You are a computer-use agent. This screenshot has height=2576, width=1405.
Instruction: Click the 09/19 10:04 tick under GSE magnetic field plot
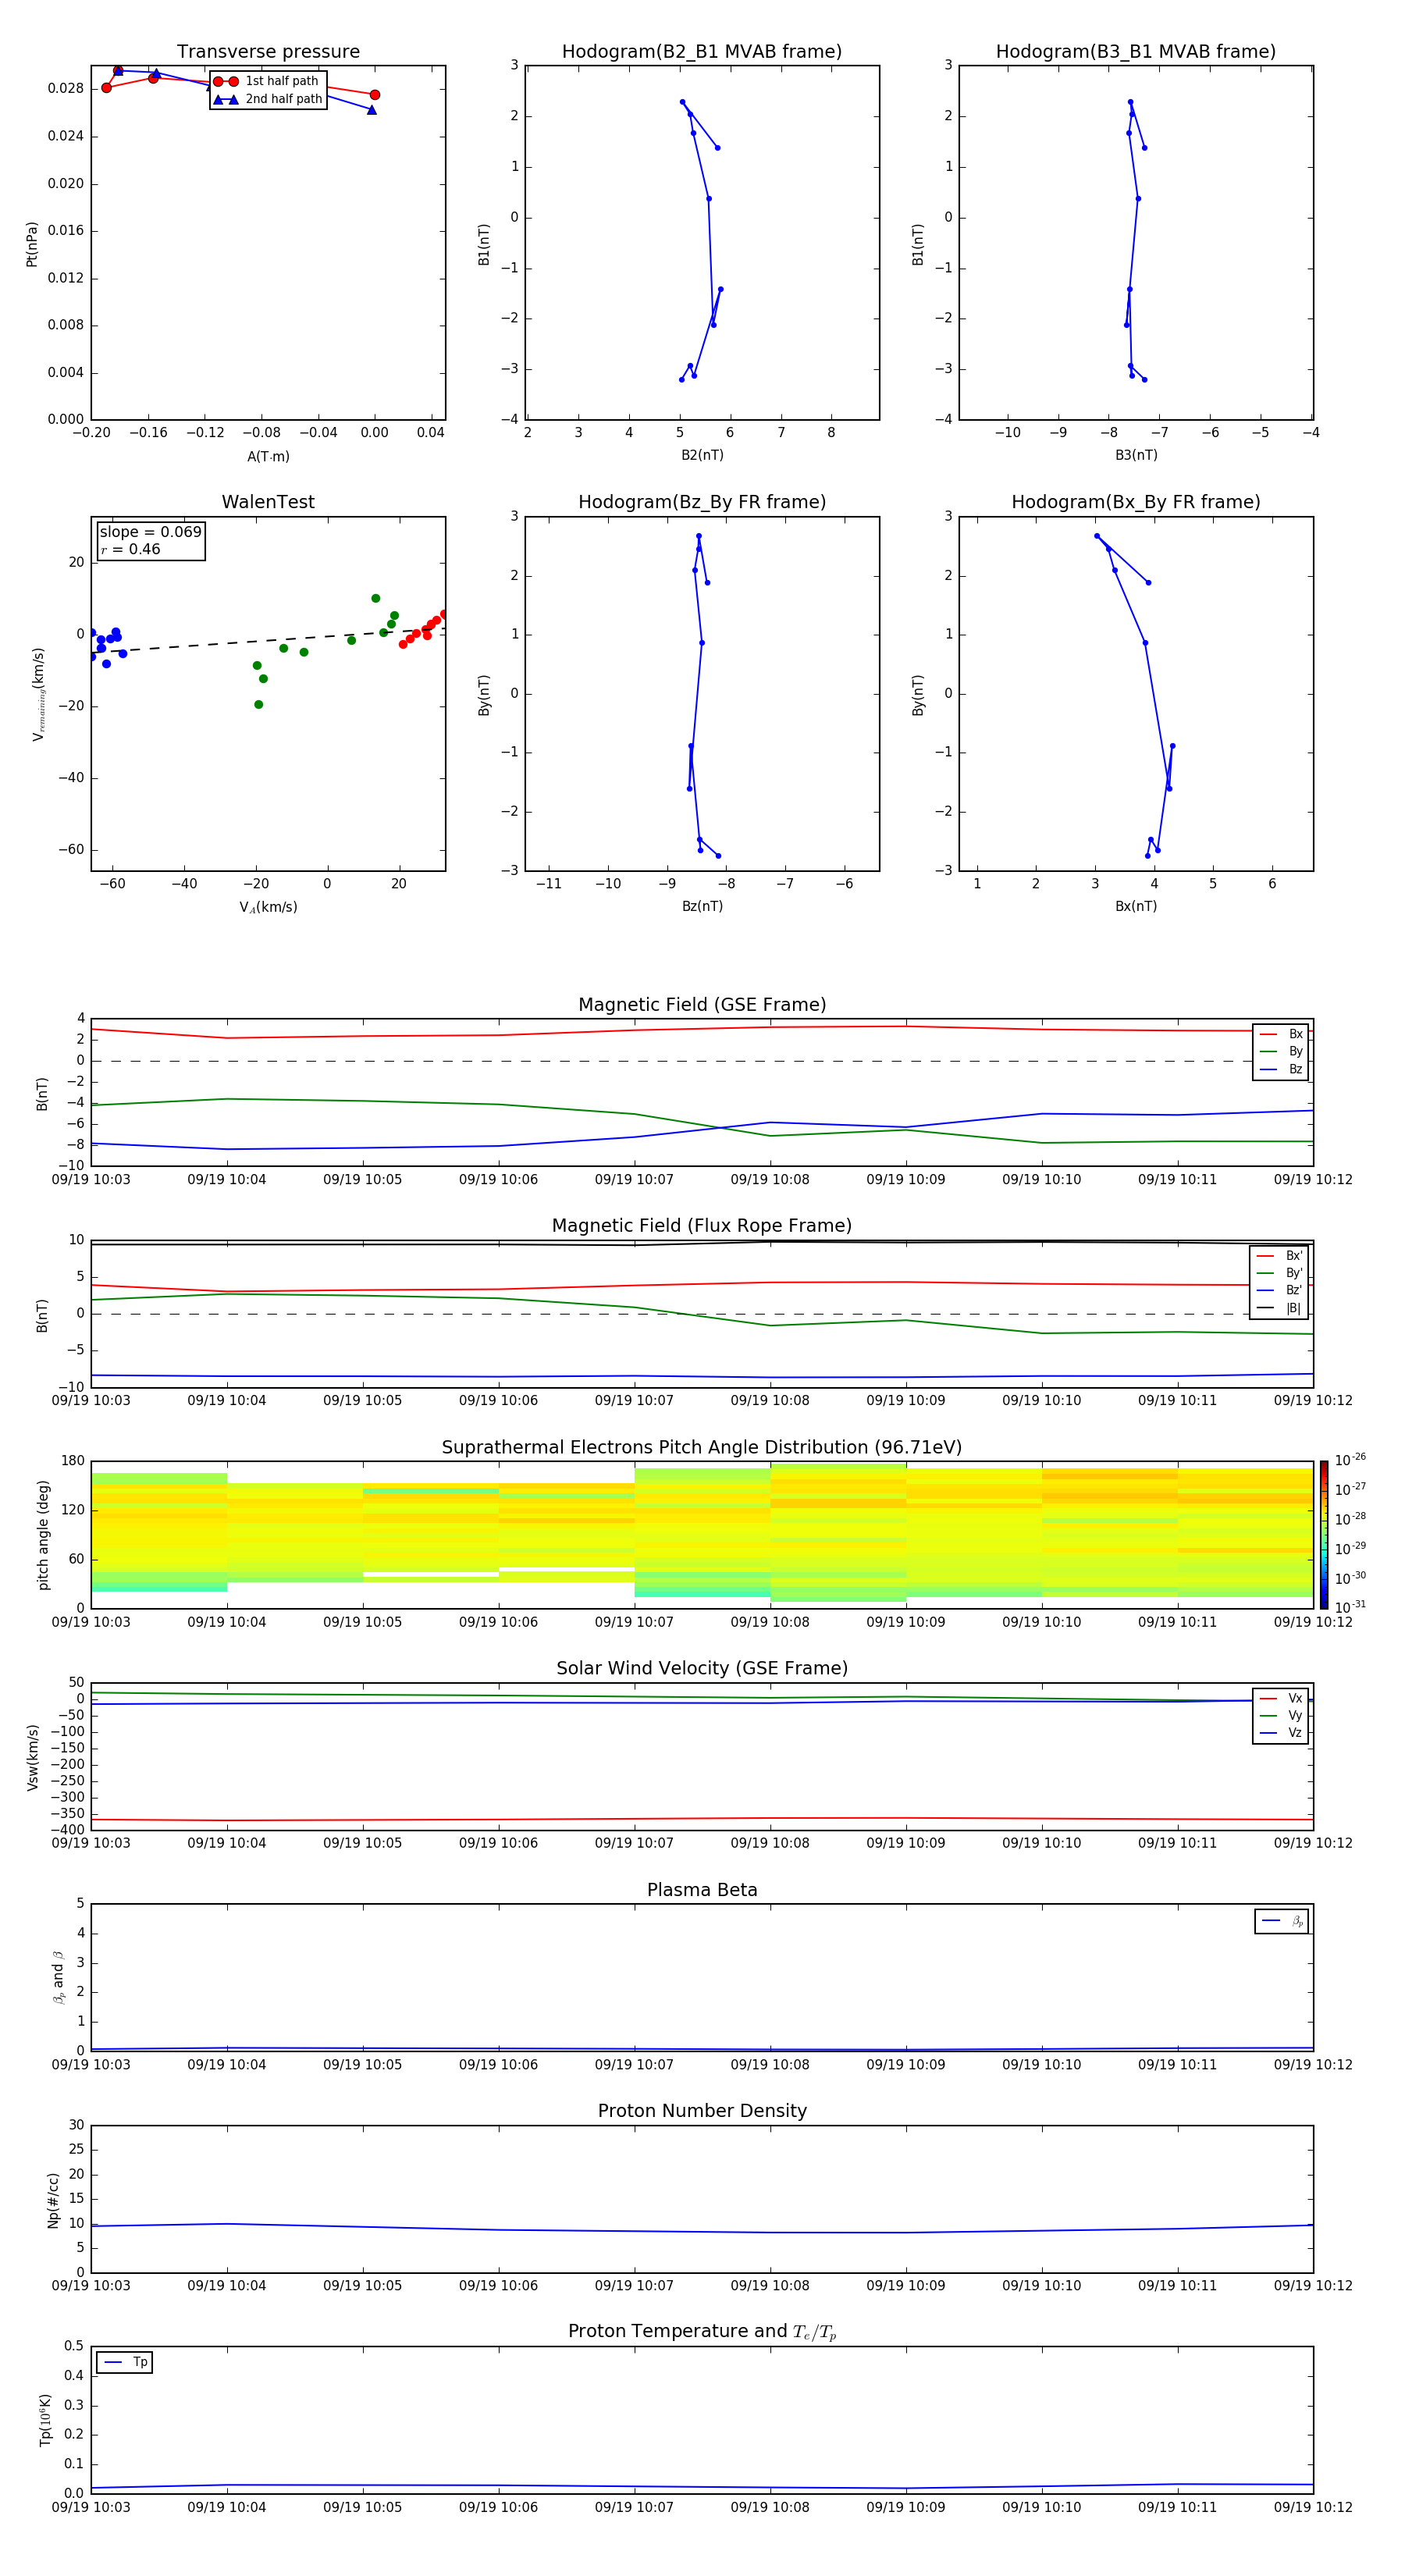[x=227, y=1180]
